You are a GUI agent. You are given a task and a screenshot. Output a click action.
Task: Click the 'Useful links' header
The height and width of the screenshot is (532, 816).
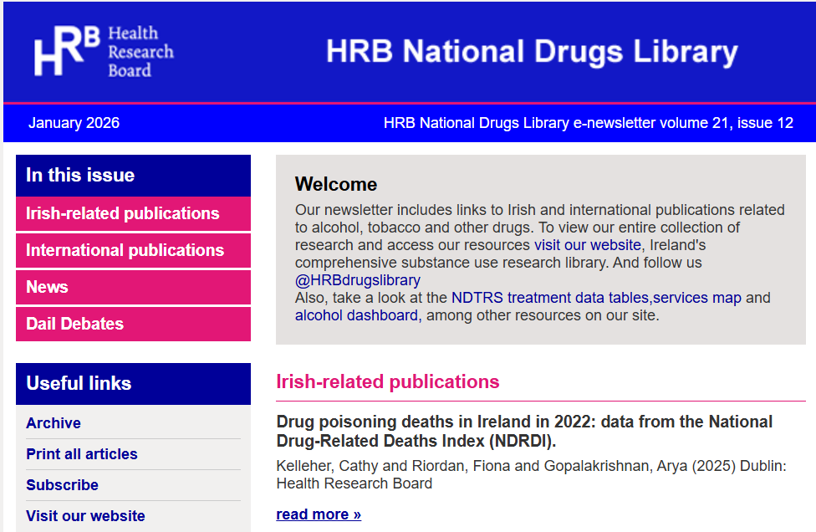tap(133, 384)
